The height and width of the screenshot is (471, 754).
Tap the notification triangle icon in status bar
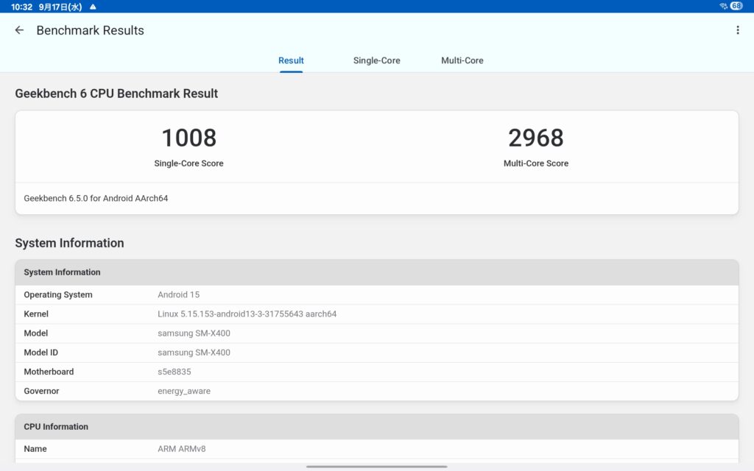94,7
